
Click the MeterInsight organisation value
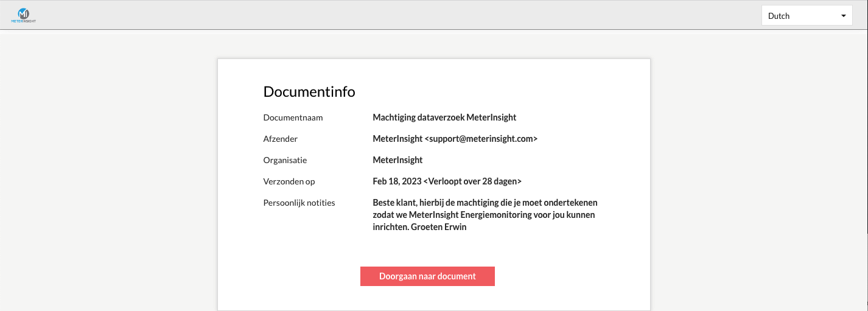click(x=397, y=160)
